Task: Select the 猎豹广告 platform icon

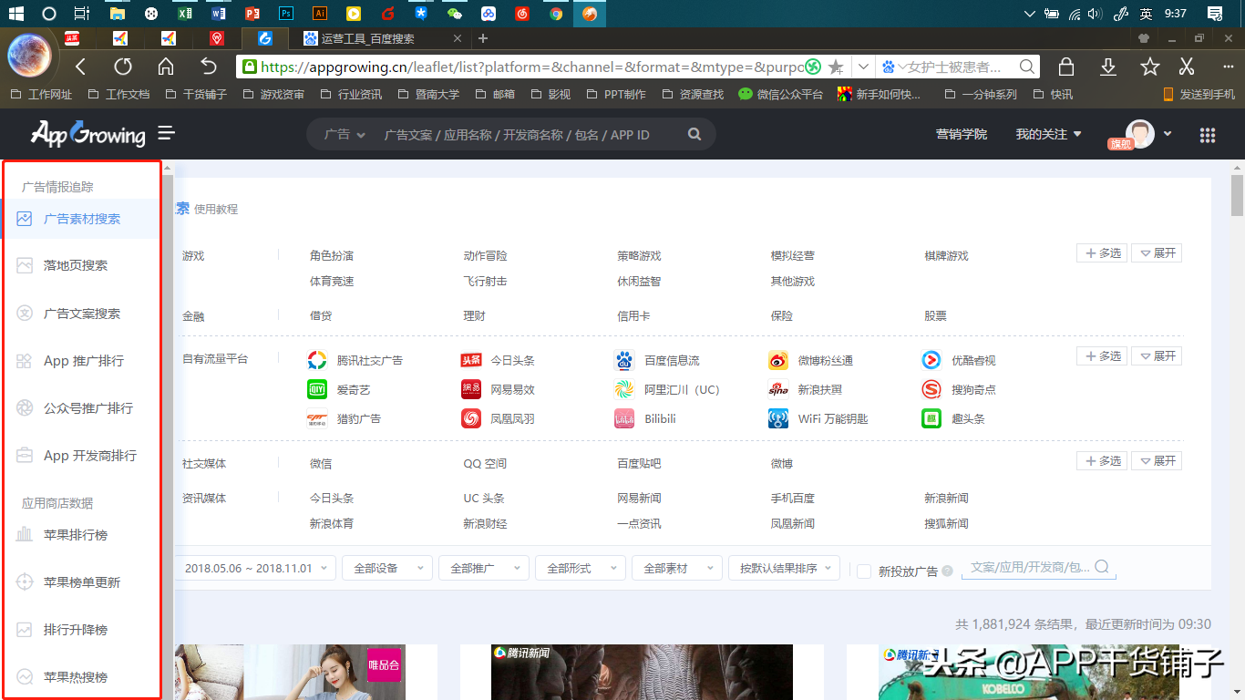Action: click(317, 418)
